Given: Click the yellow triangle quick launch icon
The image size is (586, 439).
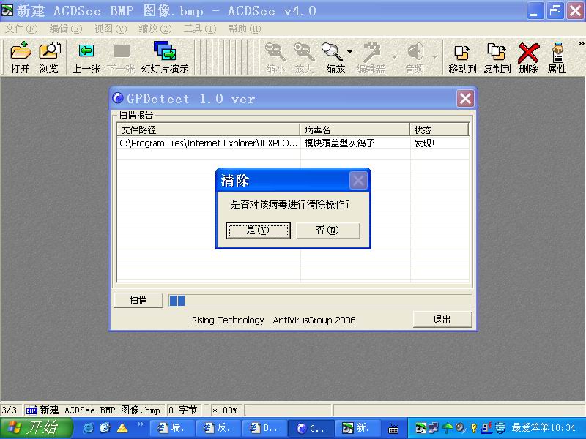Looking at the screenshot, I should tap(122, 428).
